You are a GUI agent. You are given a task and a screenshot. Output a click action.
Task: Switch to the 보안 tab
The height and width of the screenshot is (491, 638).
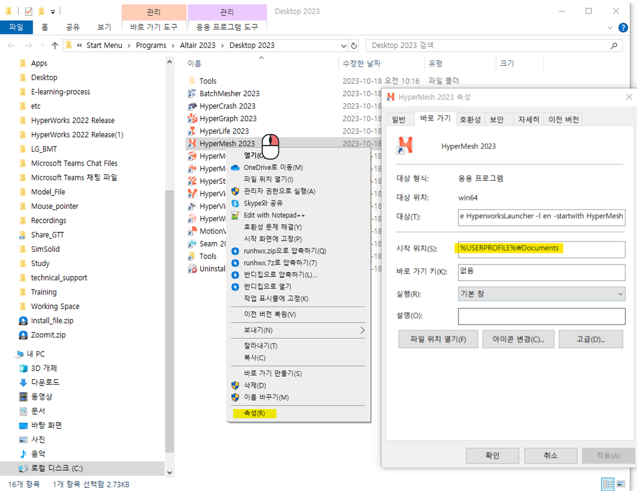tap(497, 120)
